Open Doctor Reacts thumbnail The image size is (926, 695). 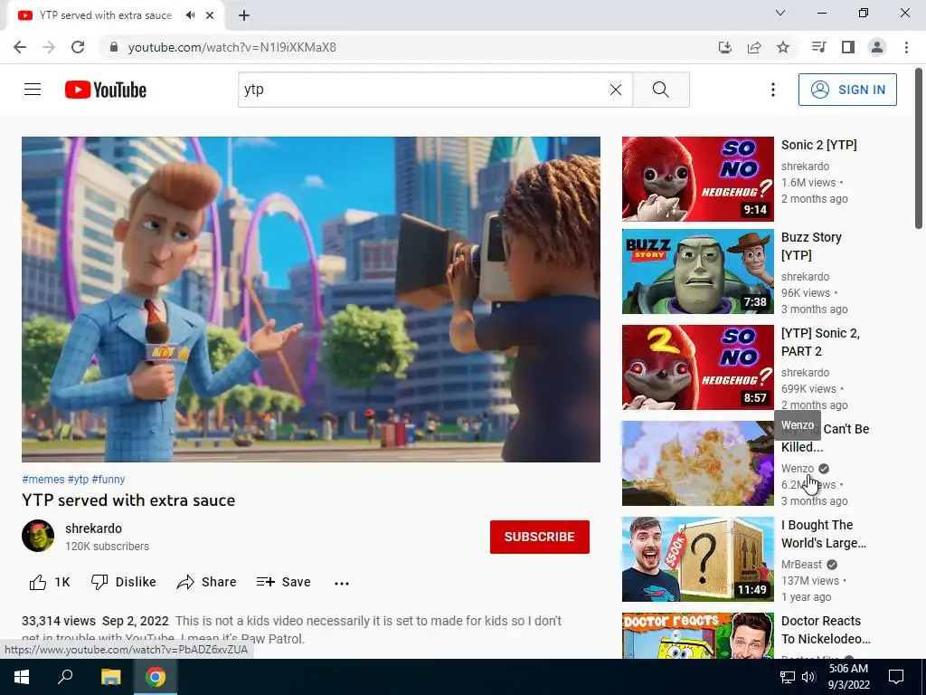pyautogui.click(x=697, y=635)
